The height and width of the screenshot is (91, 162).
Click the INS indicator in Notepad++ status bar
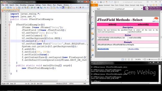point(85,84)
